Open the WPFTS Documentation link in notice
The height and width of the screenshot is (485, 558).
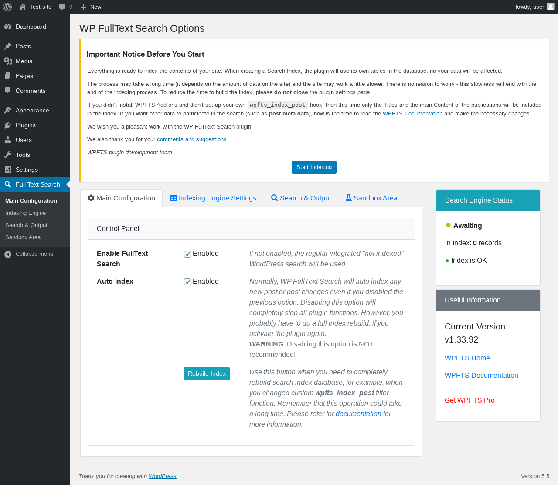pyautogui.click(x=412, y=114)
